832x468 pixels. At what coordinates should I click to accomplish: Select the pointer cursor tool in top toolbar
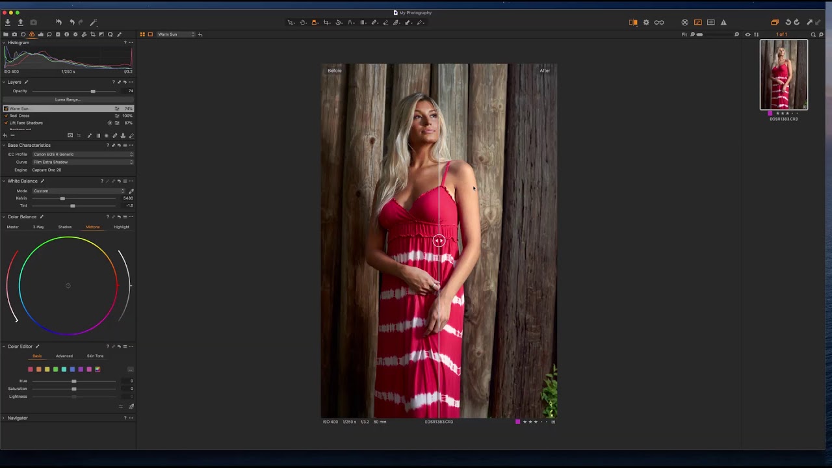tap(290, 22)
